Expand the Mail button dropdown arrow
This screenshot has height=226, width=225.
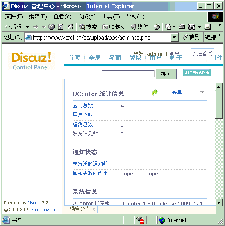tap(174, 27)
